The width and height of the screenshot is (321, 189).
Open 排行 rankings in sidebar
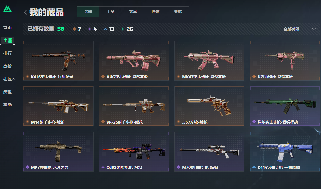tap(7, 53)
